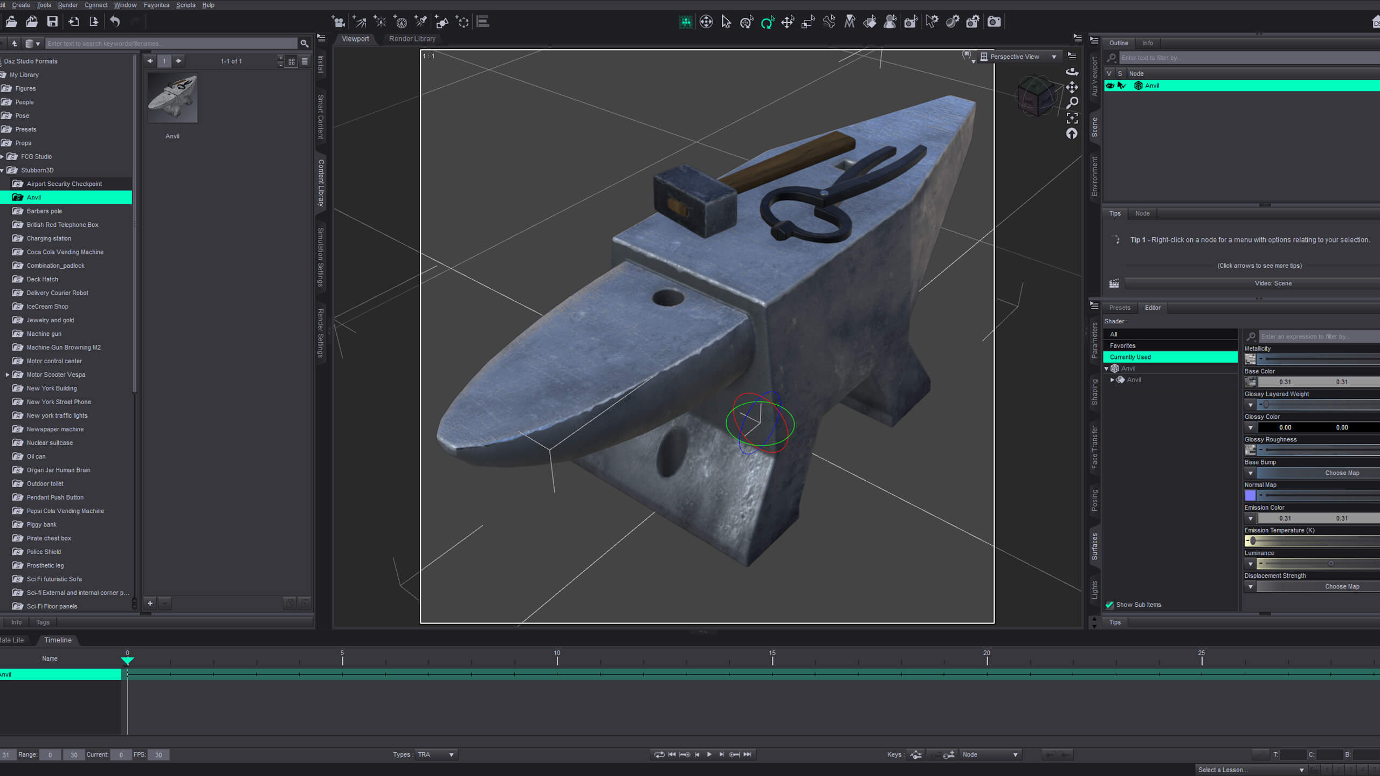1380x776 pixels.
Task: Click Displacement Strength Choose Map button
Action: point(1318,586)
